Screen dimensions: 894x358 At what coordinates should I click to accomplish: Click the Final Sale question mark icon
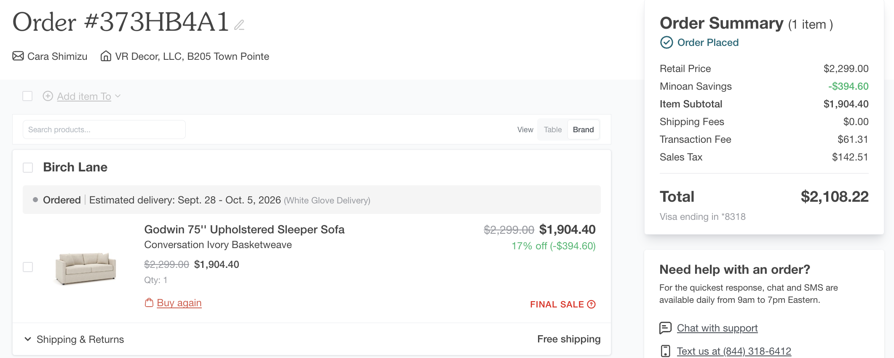592,304
